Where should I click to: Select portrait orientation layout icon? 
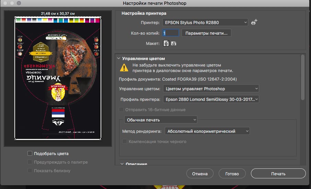click(x=166, y=44)
